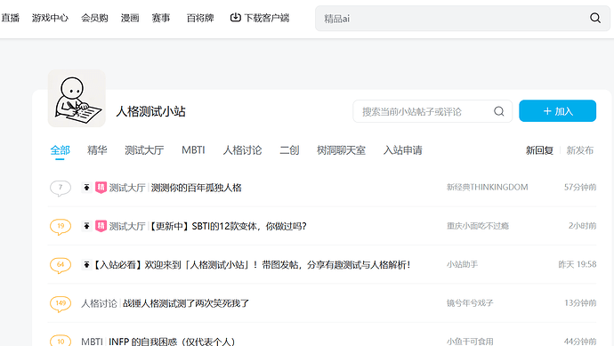Image resolution: width=614 pixels, height=346 pixels.
Task: Click the reply count bubble showing 19
Action: 61,226
